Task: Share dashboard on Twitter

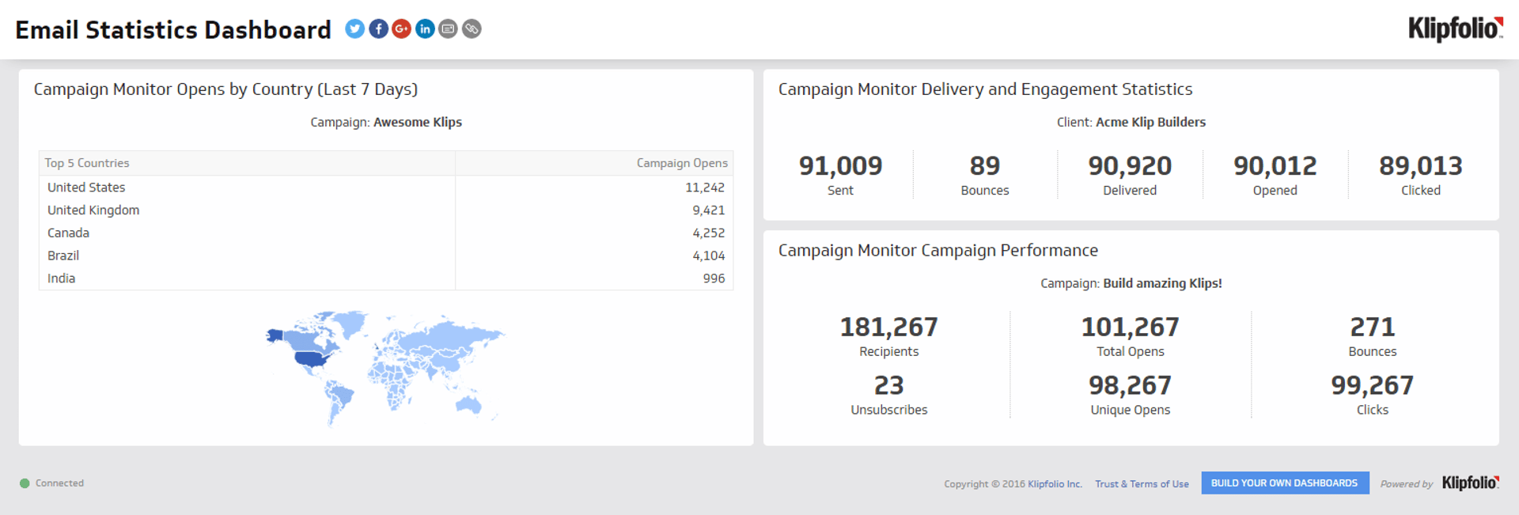Action: point(354,29)
